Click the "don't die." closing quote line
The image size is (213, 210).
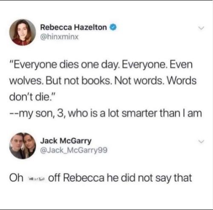[x=32, y=97]
